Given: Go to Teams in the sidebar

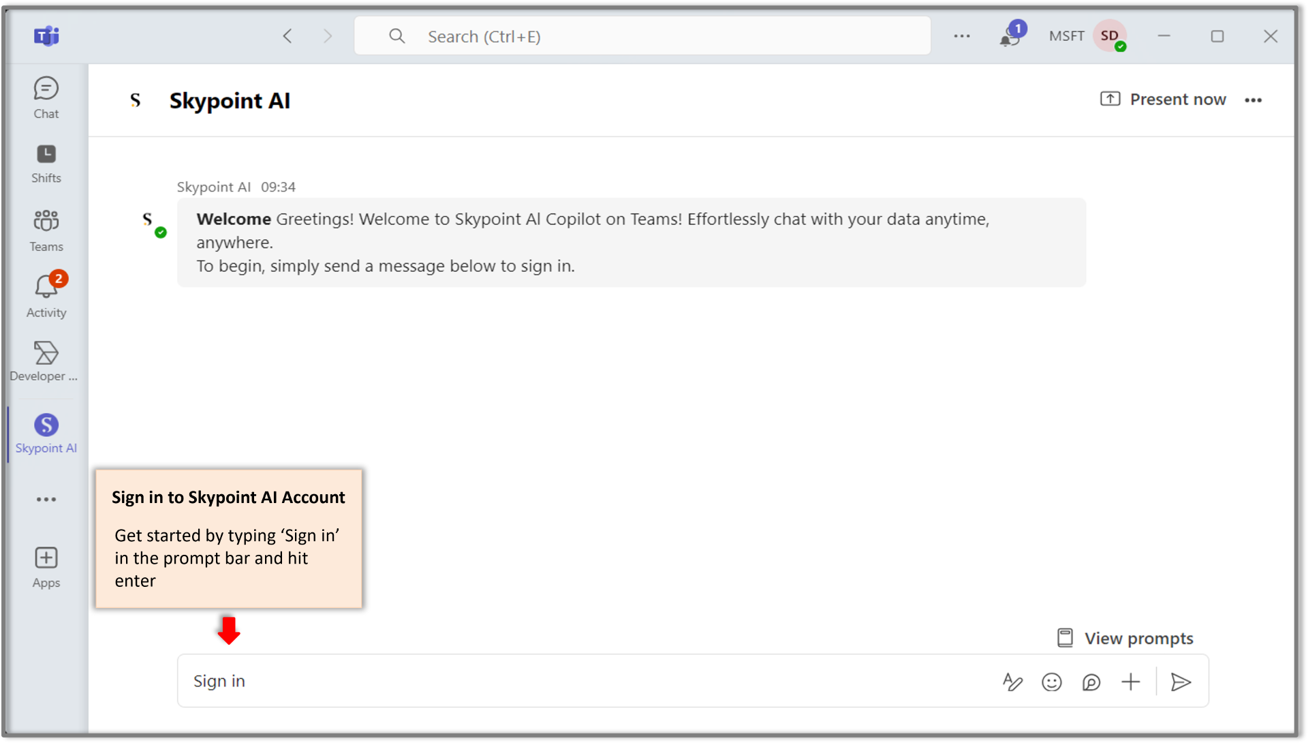Looking at the screenshot, I should 46,231.
